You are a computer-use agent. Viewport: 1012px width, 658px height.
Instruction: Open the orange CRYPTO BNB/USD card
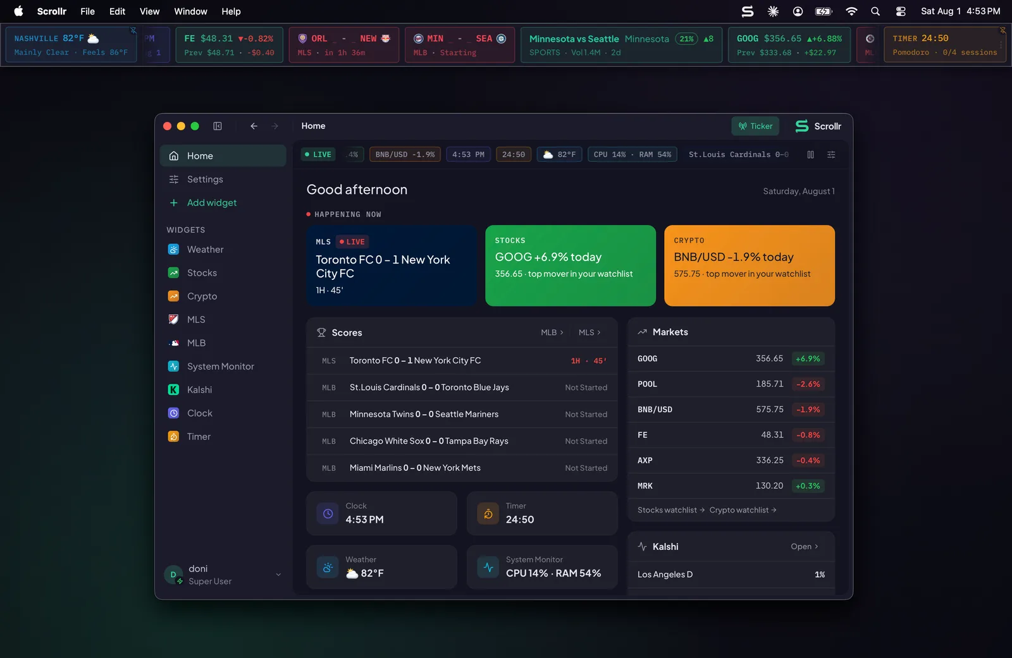click(750, 266)
